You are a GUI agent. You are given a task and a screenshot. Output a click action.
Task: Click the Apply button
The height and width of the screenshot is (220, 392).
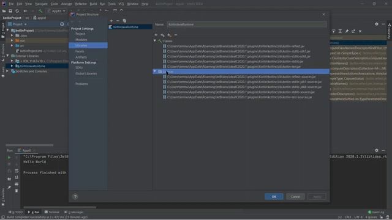317,197
